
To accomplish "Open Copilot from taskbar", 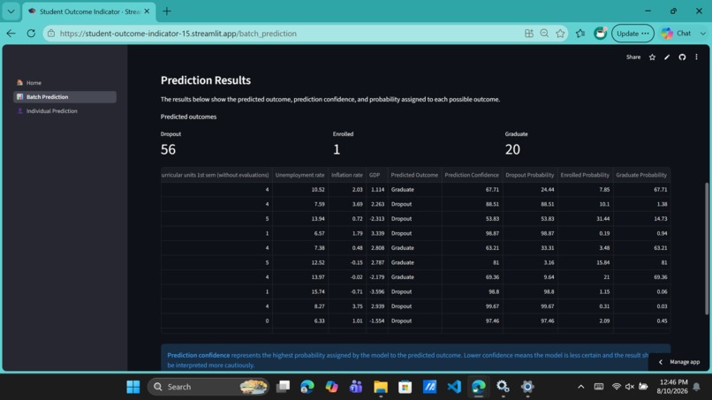I will (x=331, y=387).
